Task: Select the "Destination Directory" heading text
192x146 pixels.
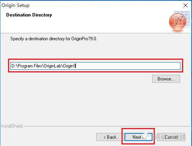Action: pos(29,15)
